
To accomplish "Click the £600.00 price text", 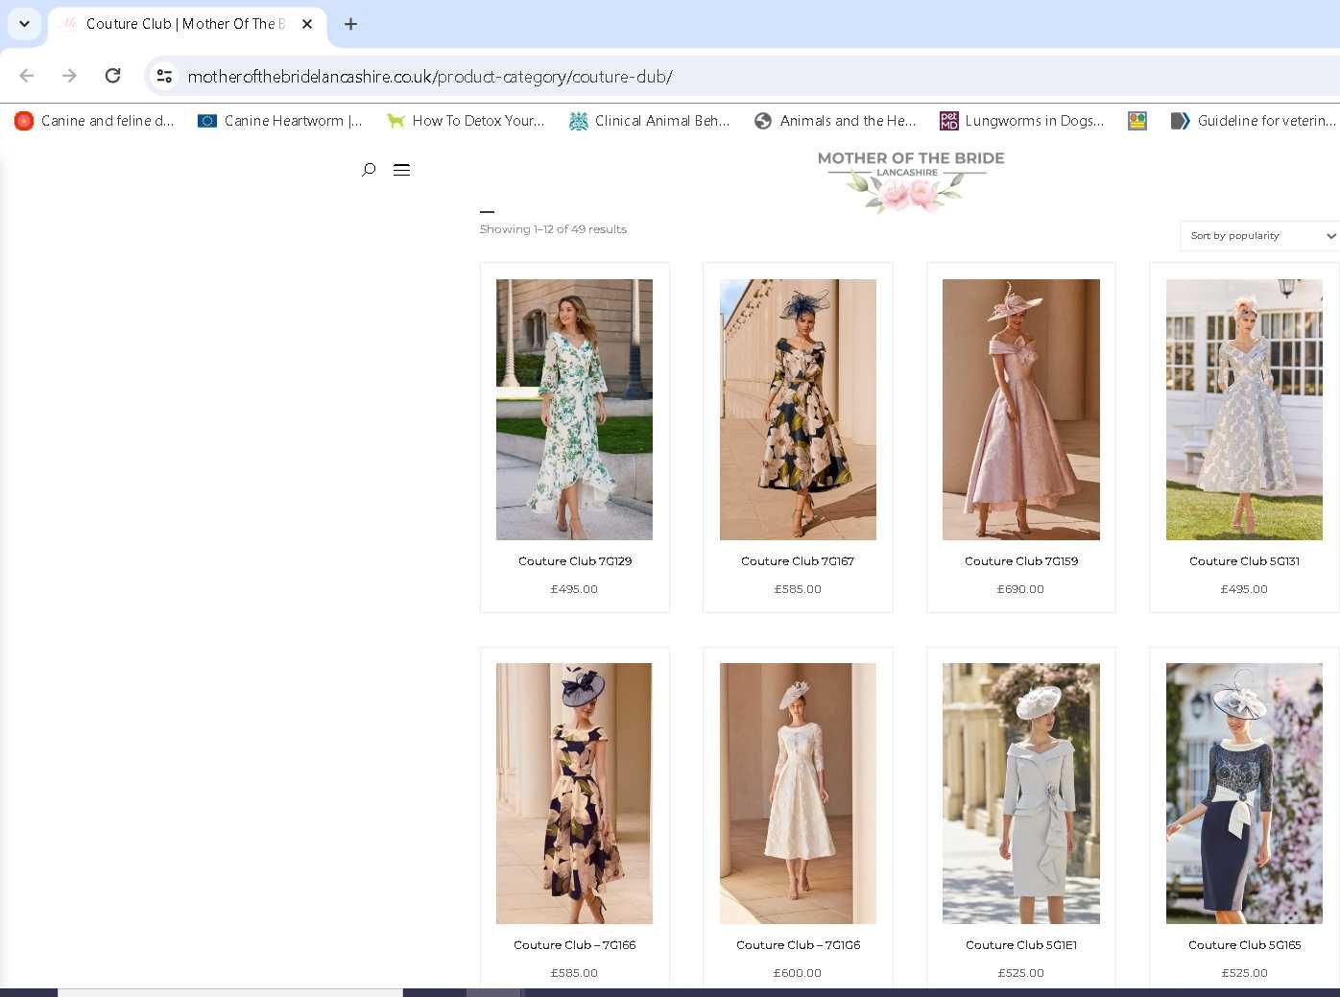I will [798, 973].
